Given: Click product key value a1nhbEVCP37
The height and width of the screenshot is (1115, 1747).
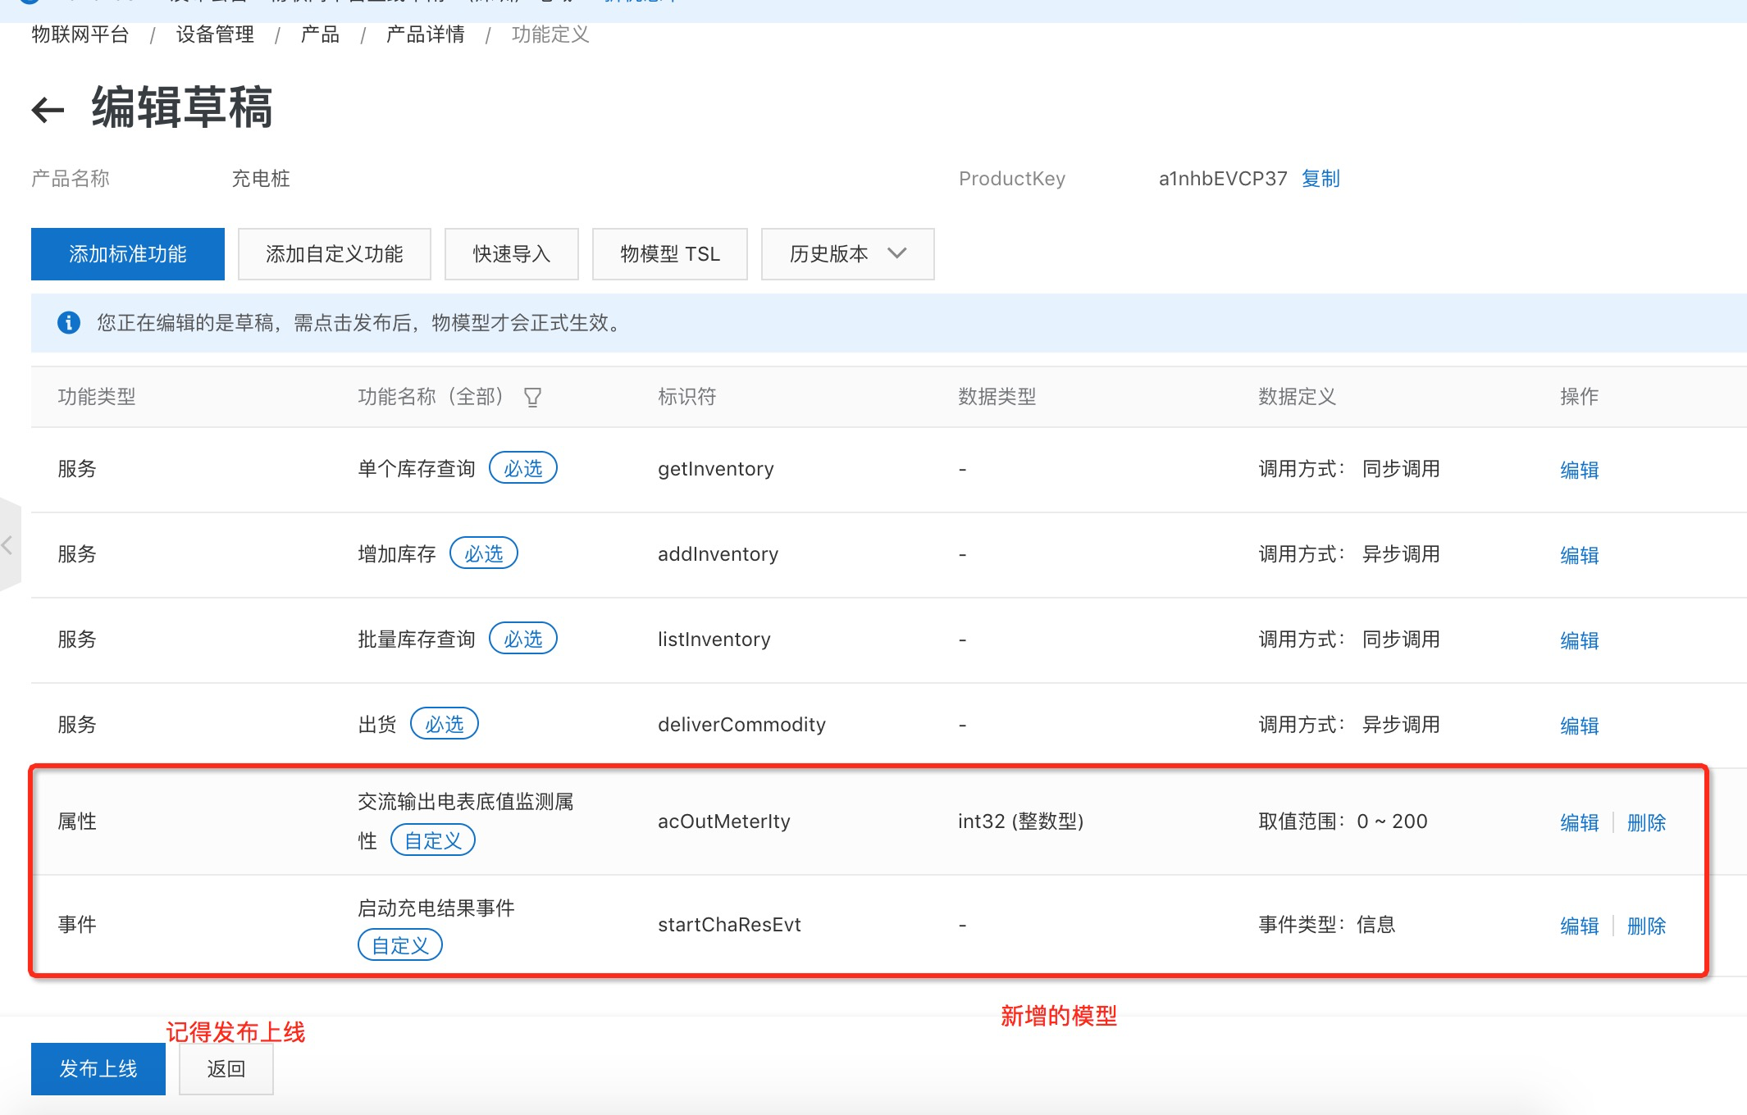Looking at the screenshot, I should pyautogui.click(x=1223, y=179).
